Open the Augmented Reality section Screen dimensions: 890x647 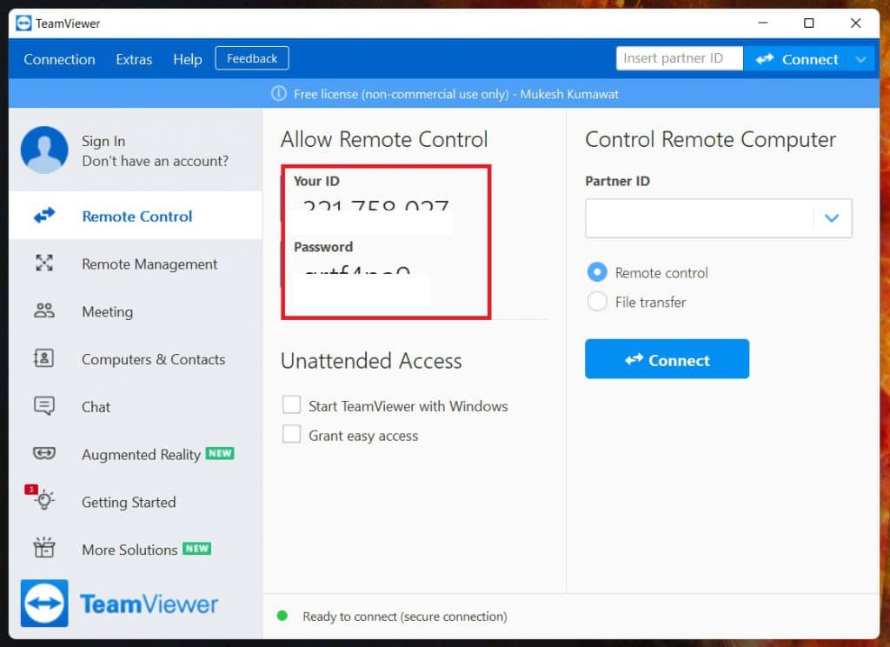pyautogui.click(x=136, y=455)
